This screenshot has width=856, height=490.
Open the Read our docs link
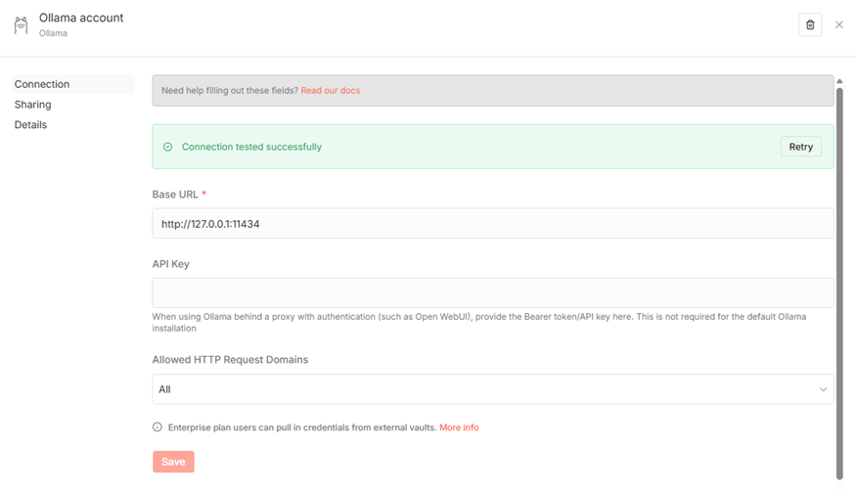click(331, 91)
